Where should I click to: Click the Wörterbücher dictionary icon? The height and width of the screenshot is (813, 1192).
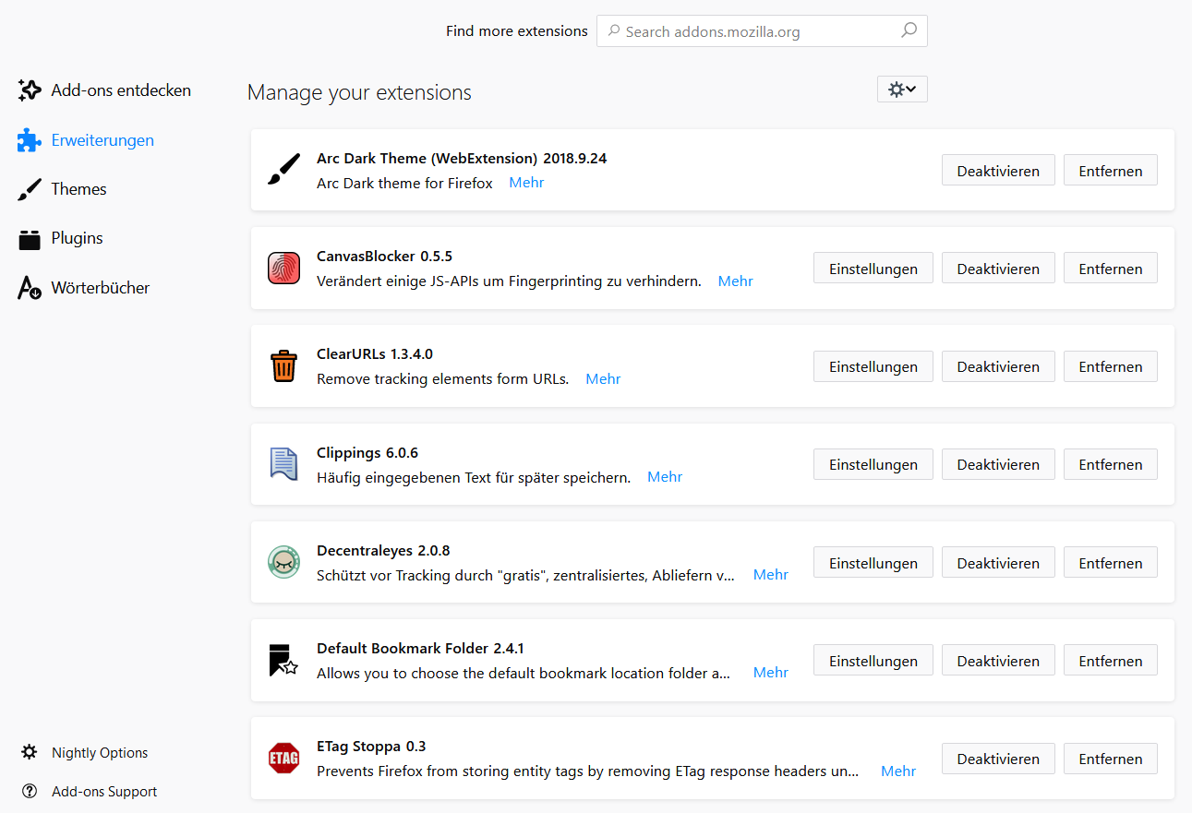coord(30,288)
